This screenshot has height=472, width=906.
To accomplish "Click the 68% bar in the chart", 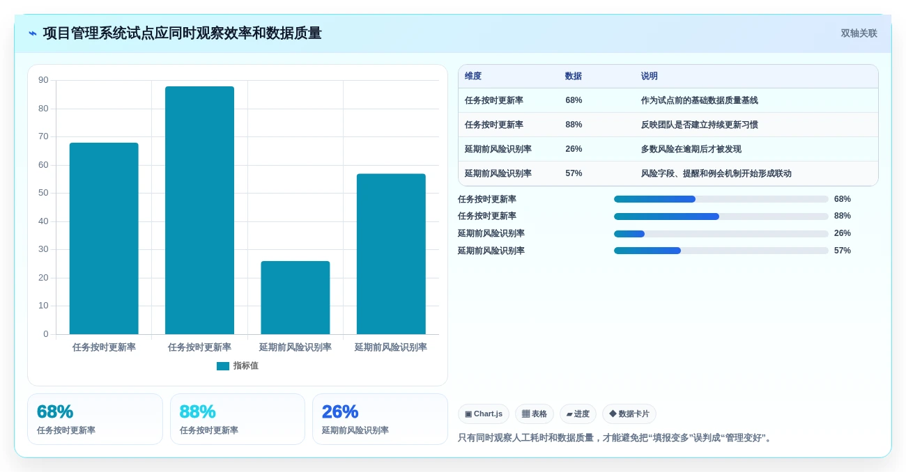I will pyautogui.click(x=104, y=239).
